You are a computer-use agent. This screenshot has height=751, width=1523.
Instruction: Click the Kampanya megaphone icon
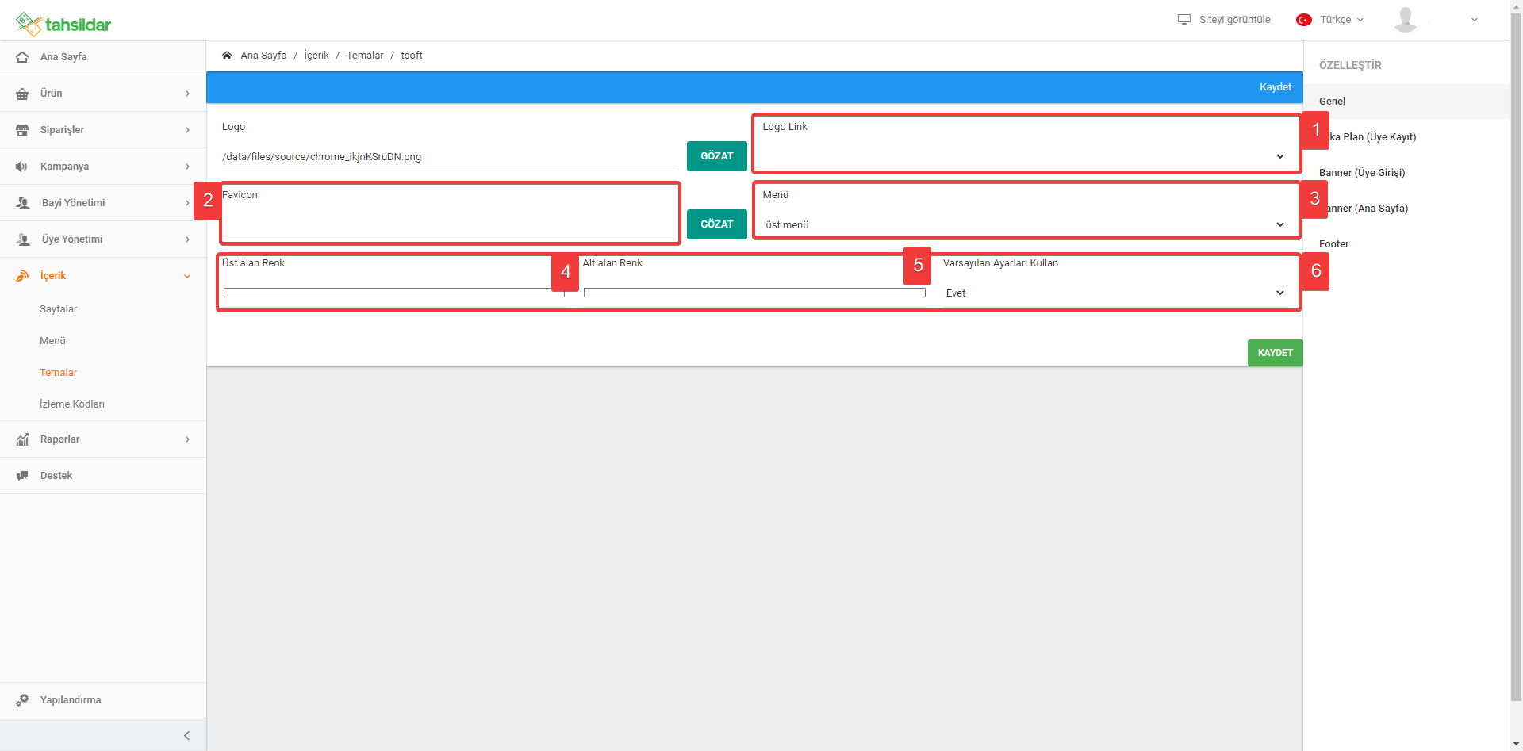click(x=22, y=167)
